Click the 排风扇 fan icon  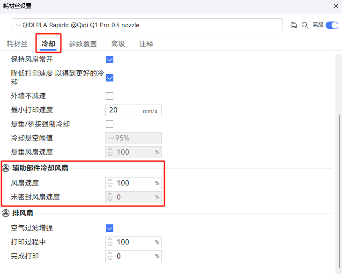pyautogui.click(x=6, y=213)
